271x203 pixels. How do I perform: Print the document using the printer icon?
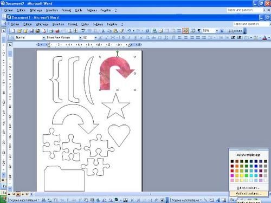(x=51, y=31)
